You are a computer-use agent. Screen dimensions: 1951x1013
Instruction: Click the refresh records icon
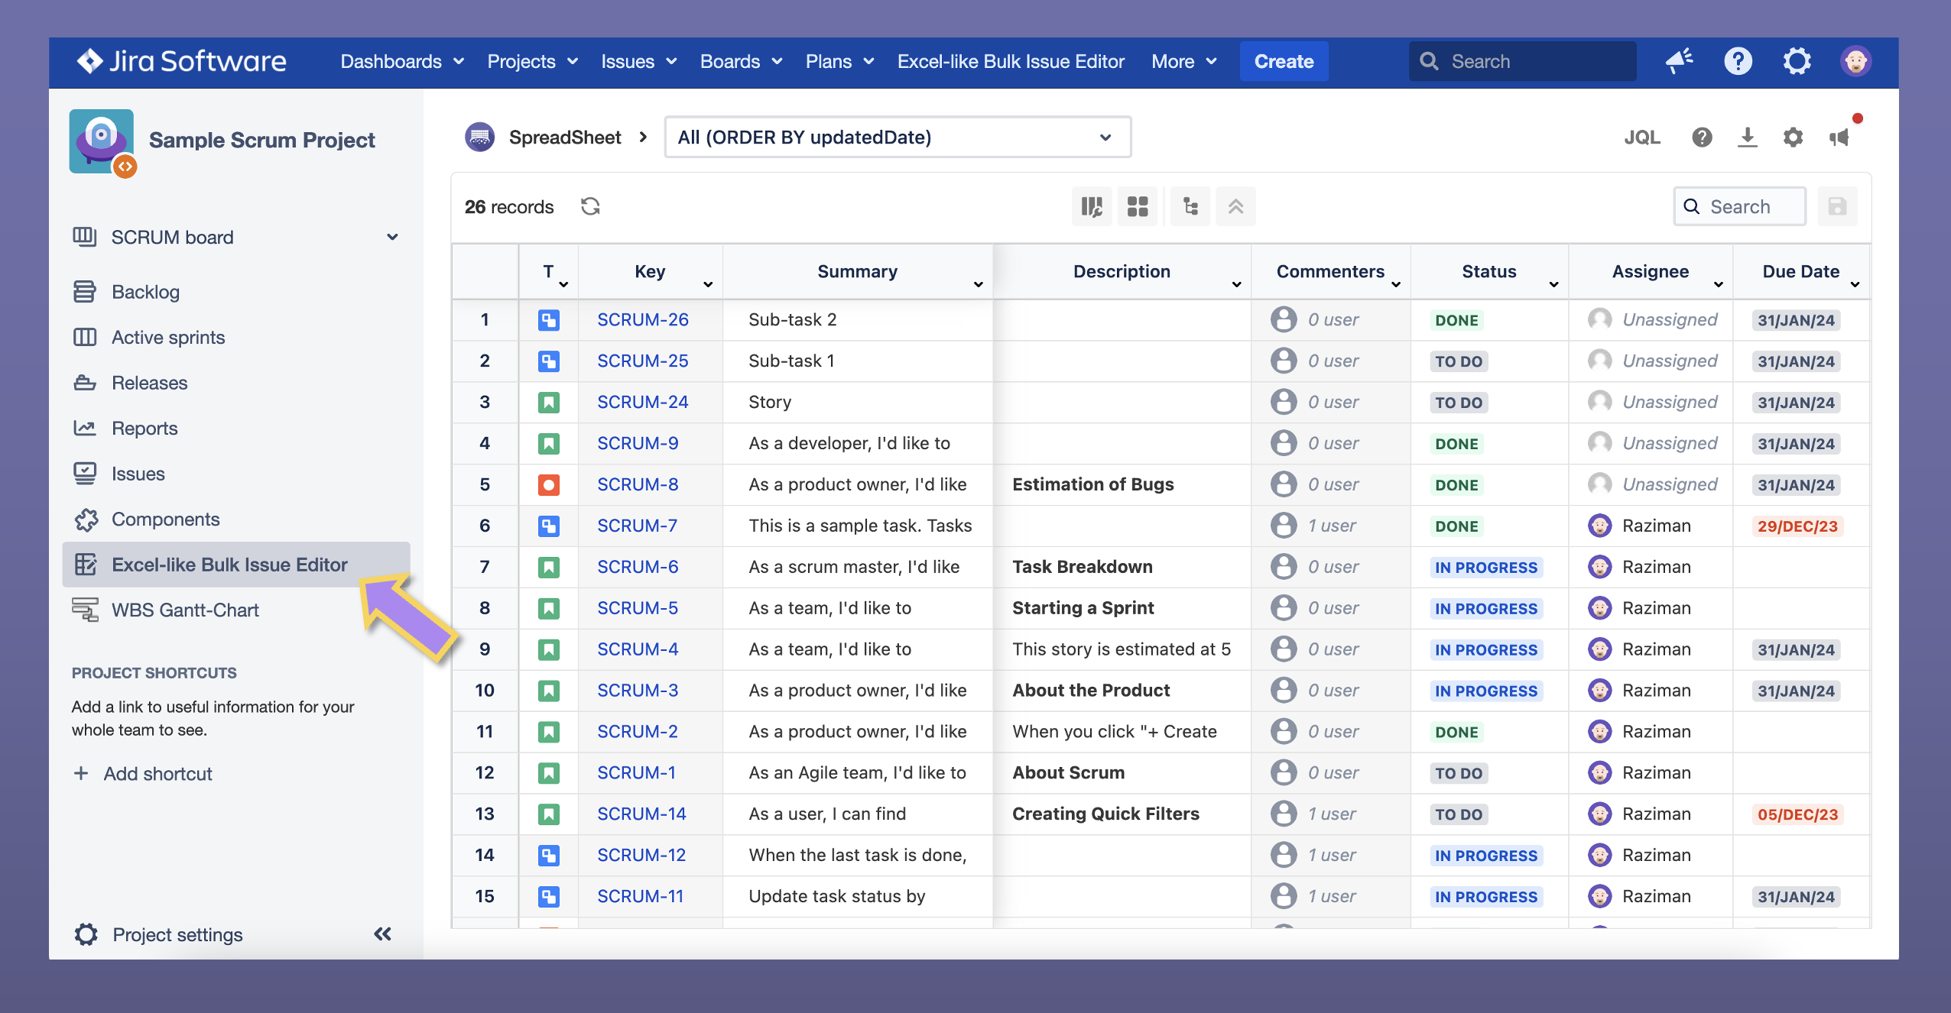tap(589, 206)
